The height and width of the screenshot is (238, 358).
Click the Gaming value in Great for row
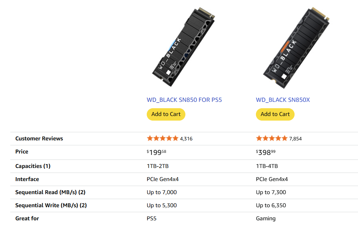click(x=265, y=218)
